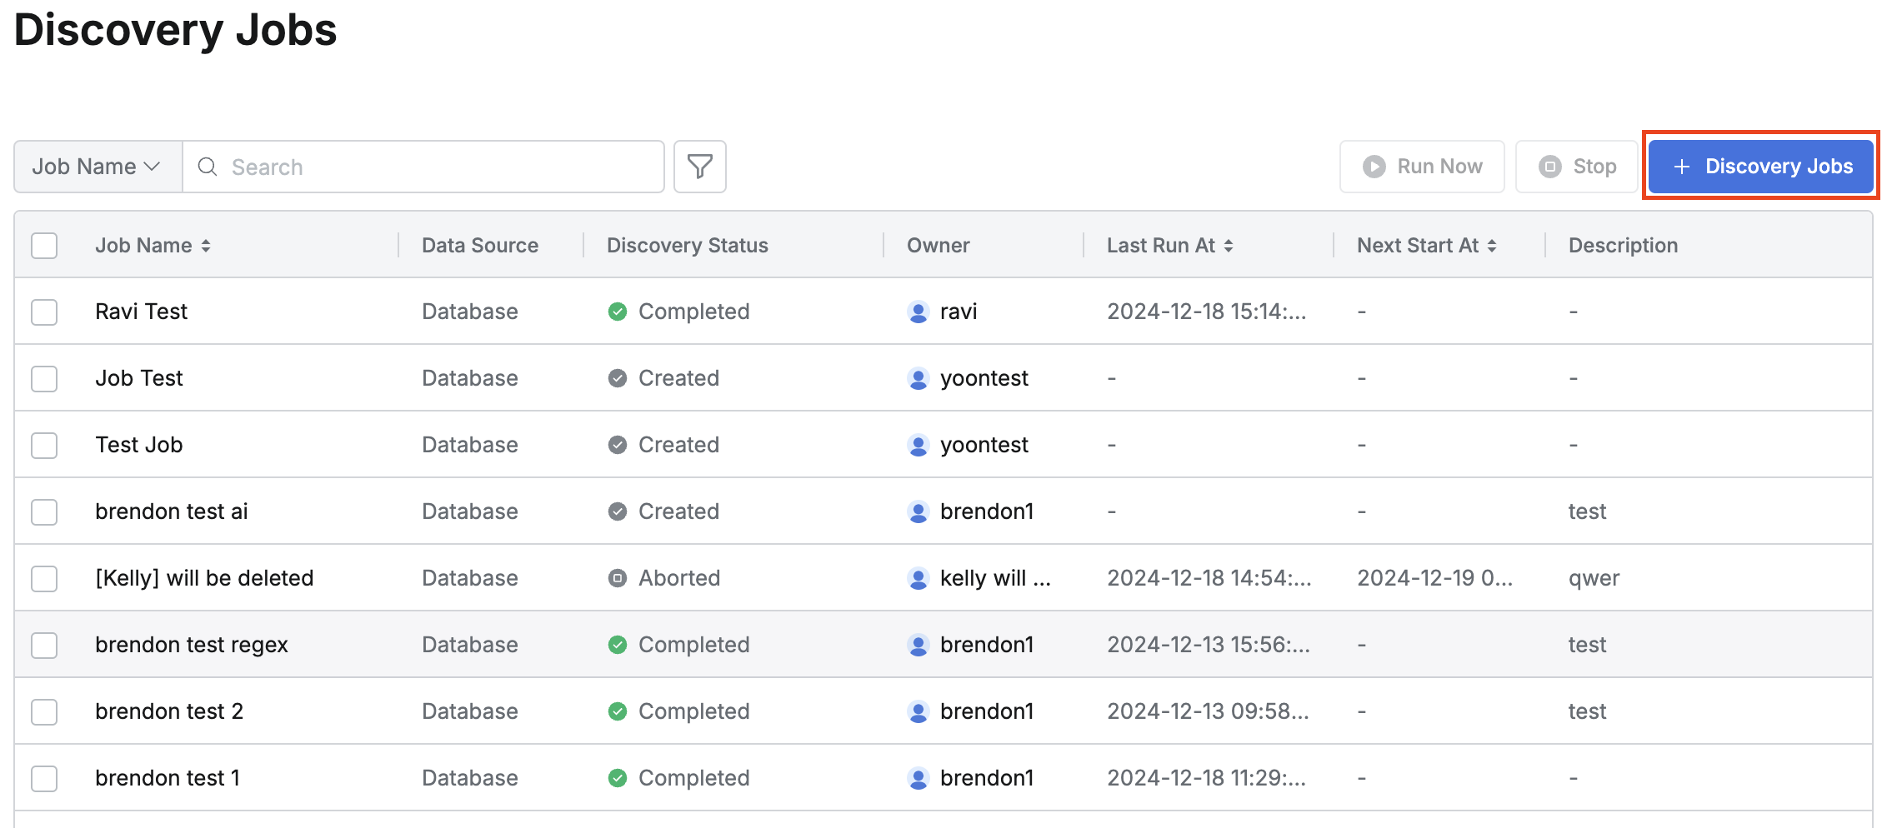Image resolution: width=1887 pixels, height=828 pixels.
Task: Open the Job Name search-type dropdown
Action: click(97, 167)
